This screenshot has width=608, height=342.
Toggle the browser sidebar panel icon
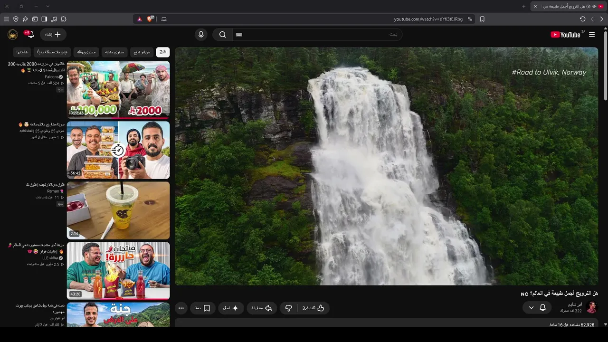(44, 19)
